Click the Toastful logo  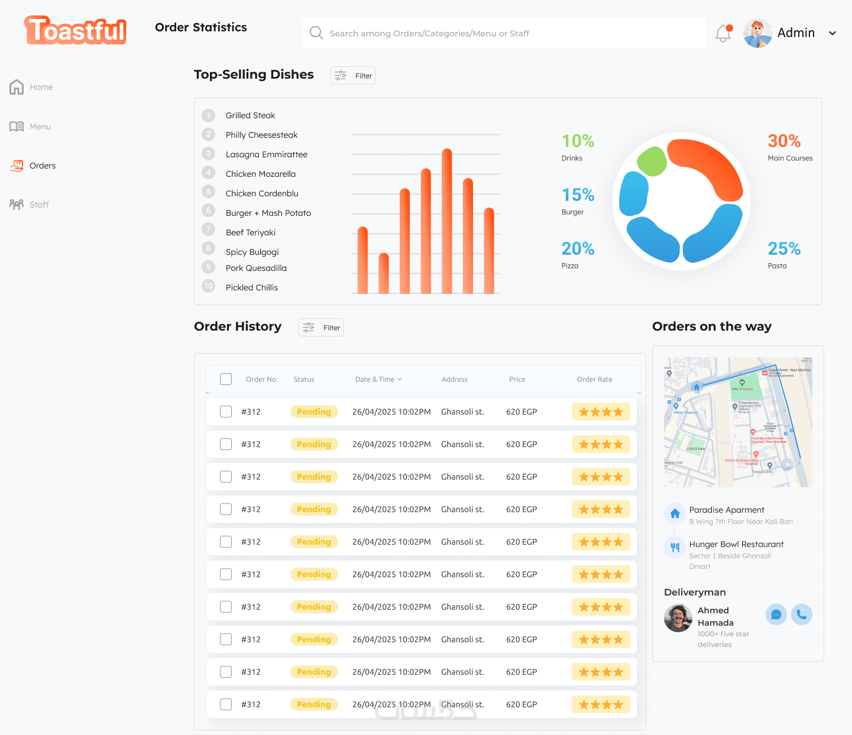point(76,31)
